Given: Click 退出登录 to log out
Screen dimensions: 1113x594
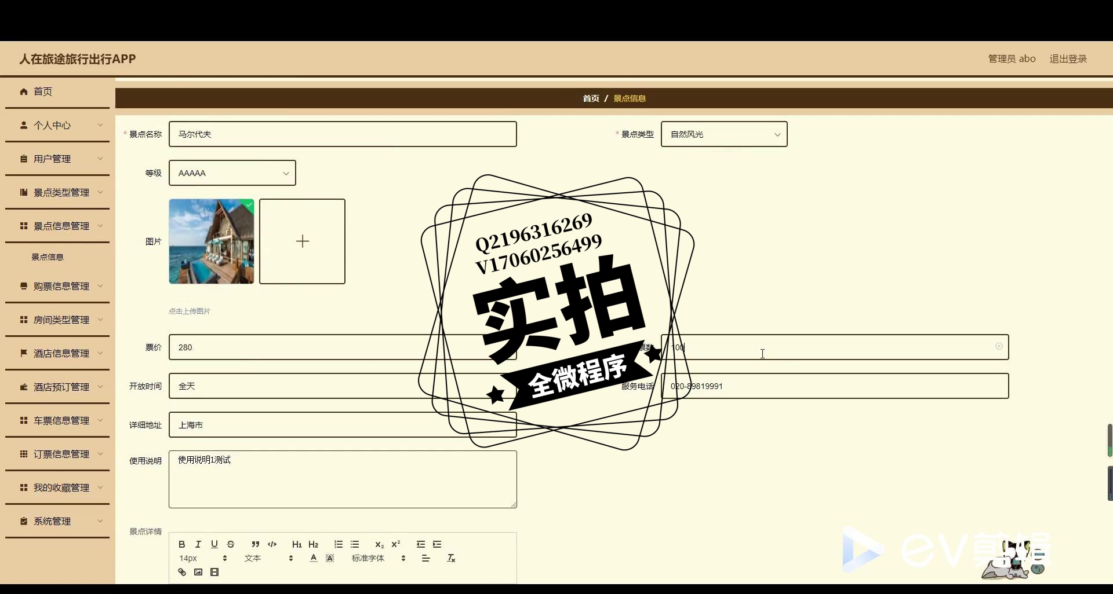Looking at the screenshot, I should 1068,59.
